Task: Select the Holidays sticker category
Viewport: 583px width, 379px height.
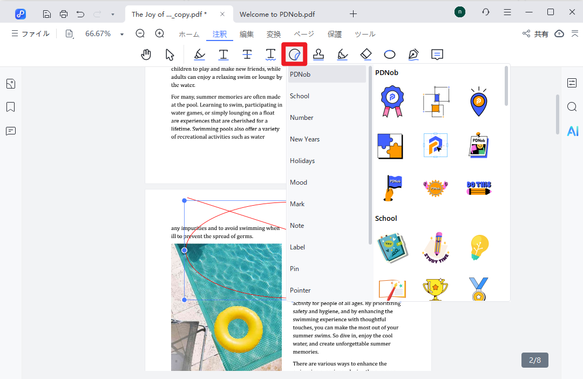Action: click(x=302, y=161)
